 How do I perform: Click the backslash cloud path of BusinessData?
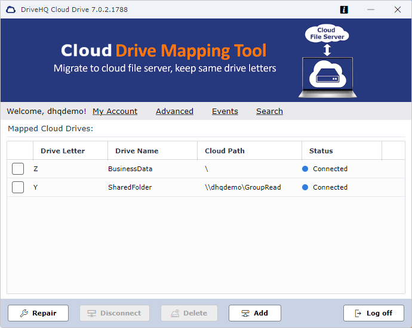207,169
